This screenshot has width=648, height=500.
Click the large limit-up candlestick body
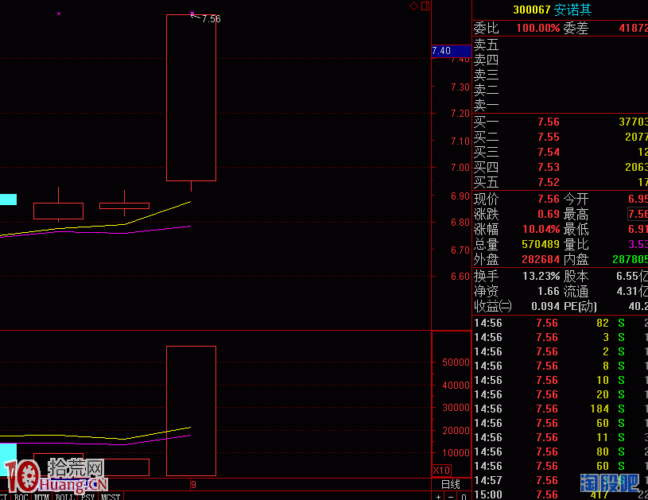(x=191, y=98)
